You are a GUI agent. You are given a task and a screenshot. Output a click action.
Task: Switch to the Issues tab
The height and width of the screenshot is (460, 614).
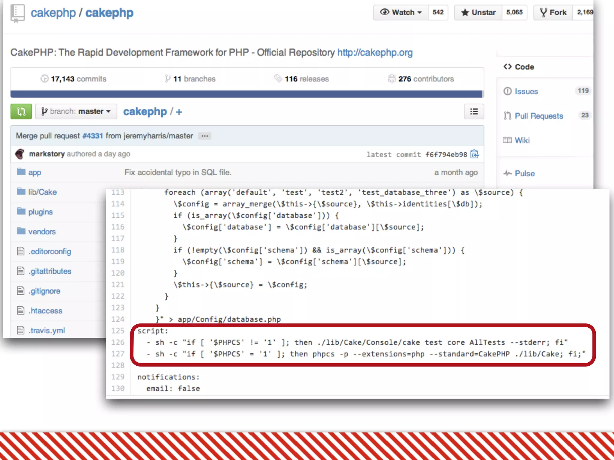click(526, 91)
